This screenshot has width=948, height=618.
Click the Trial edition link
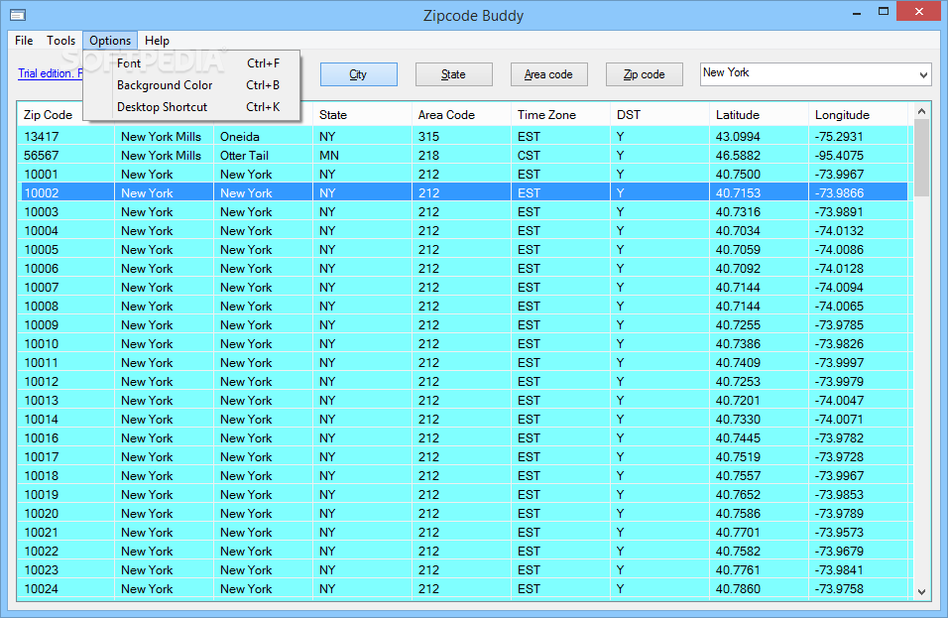point(51,73)
